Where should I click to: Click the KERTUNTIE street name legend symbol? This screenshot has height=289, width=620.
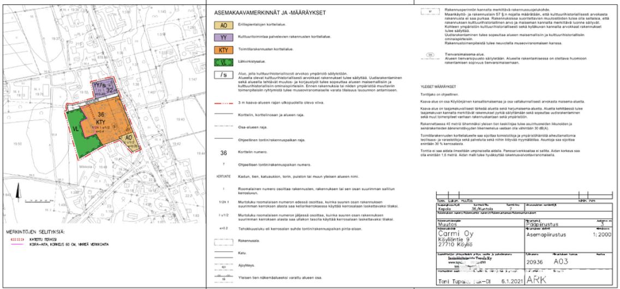pyautogui.click(x=223, y=177)
